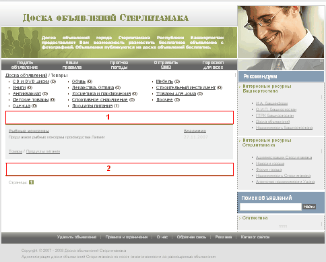Viewport: 326px width, 262px height.
Task: Click the 'Форум города' sidebar link
Action: point(269,169)
